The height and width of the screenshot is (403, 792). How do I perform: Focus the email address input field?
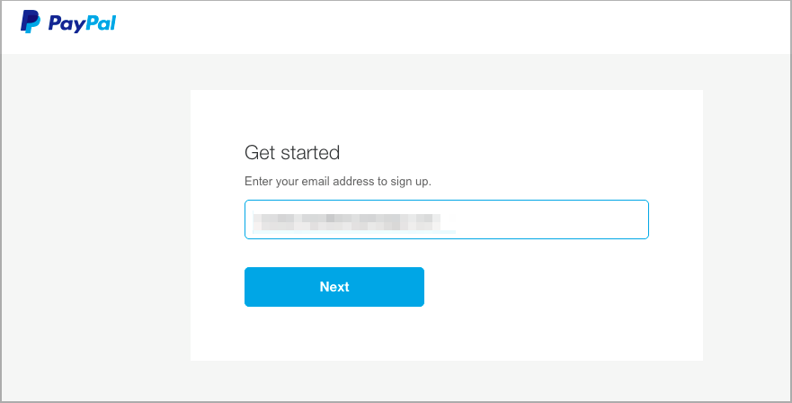click(447, 219)
